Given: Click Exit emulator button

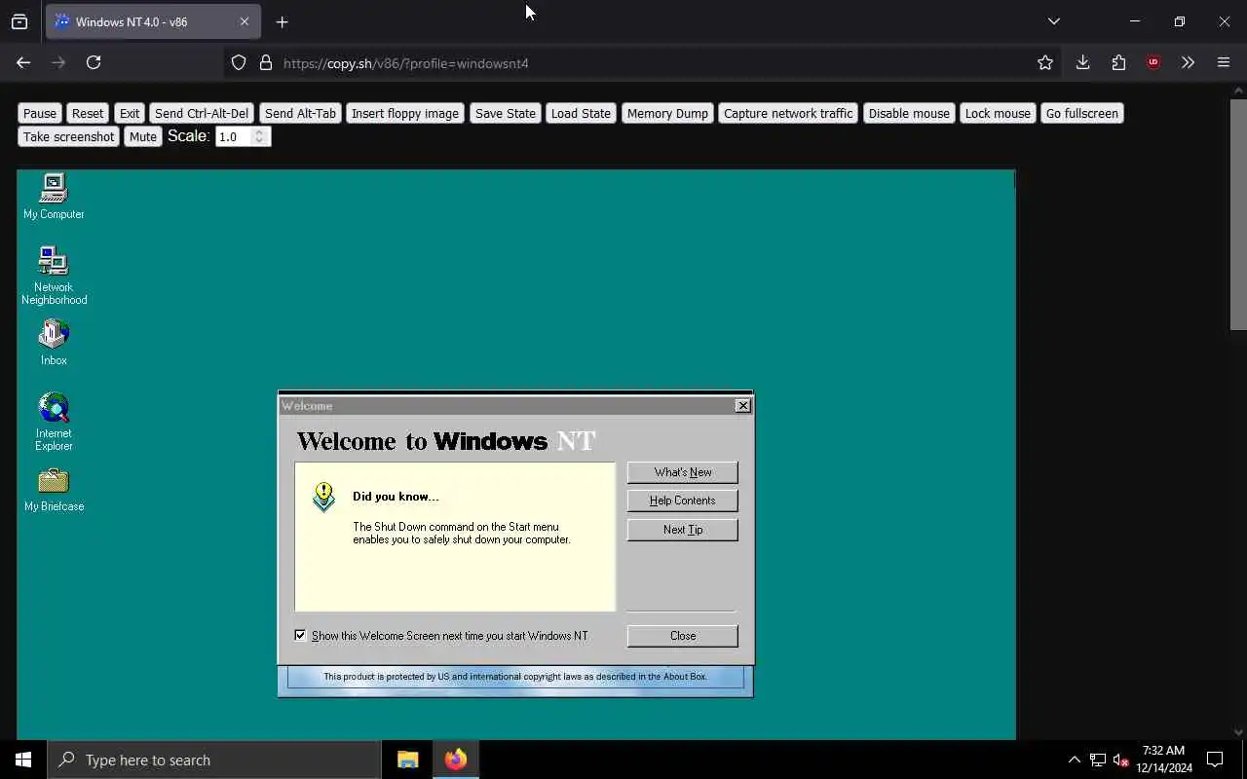Looking at the screenshot, I should coord(130,113).
